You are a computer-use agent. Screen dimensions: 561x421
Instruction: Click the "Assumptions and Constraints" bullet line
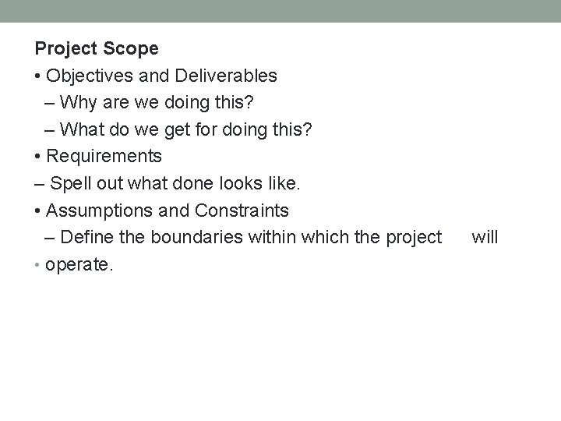(167, 210)
